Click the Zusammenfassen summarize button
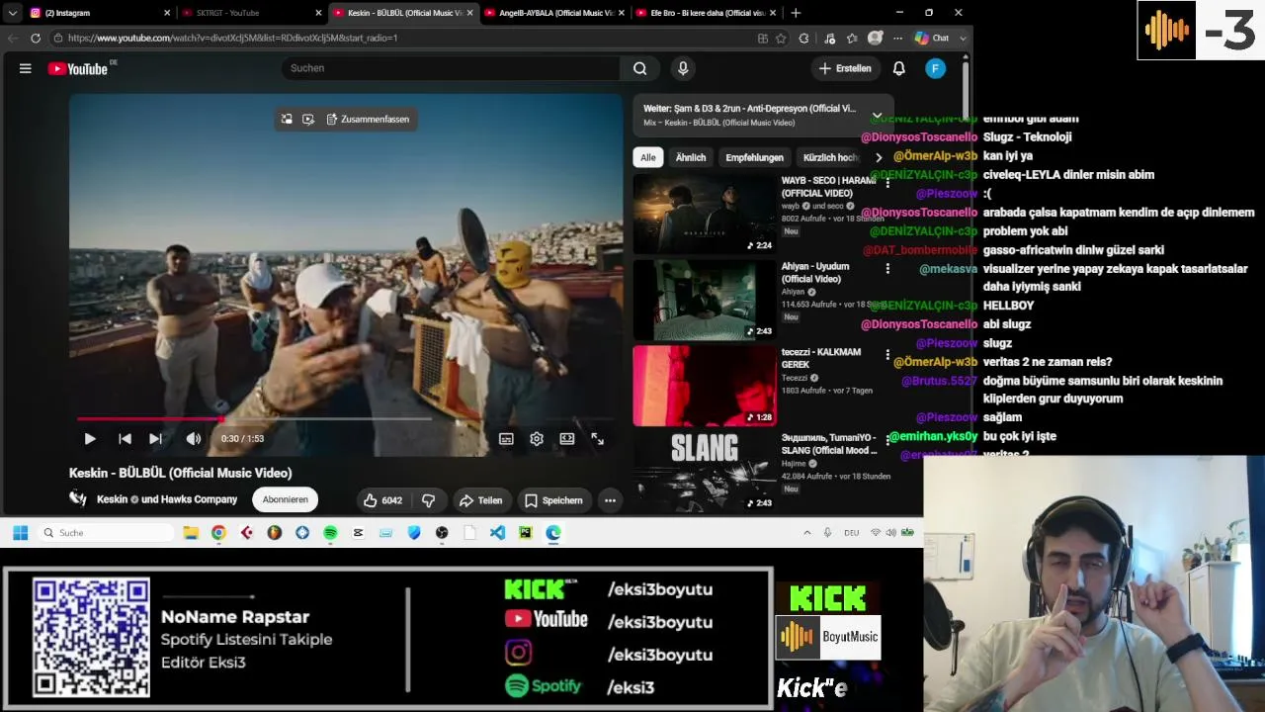1265x712 pixels. coord(368,119)
